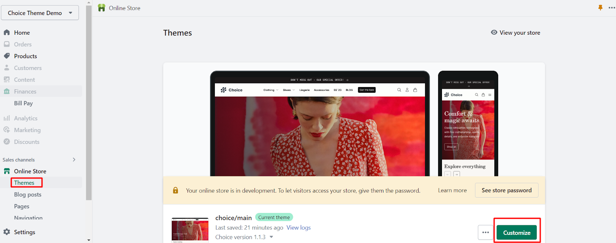Click the Online Store storefront icon
Image resolution: width=616 pixels, height=243 pixels.
click(7, 171)
